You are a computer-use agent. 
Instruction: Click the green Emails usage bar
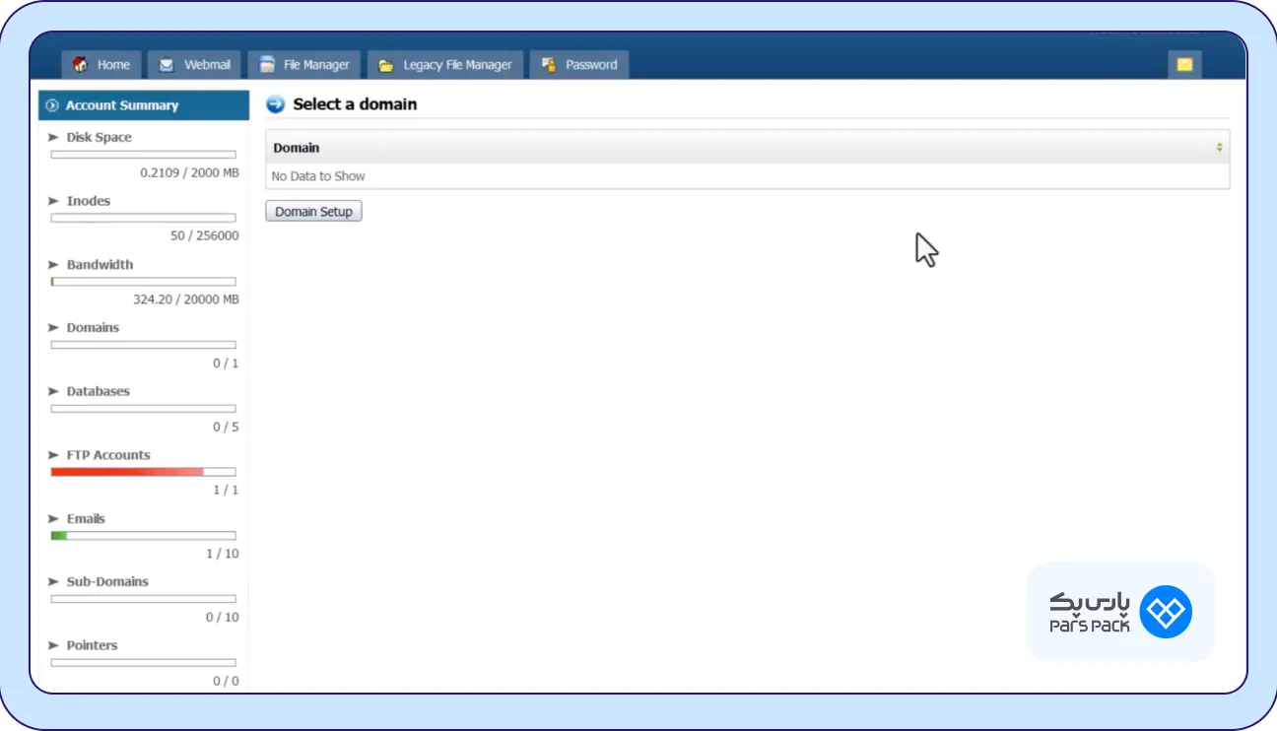pos(144,536)
